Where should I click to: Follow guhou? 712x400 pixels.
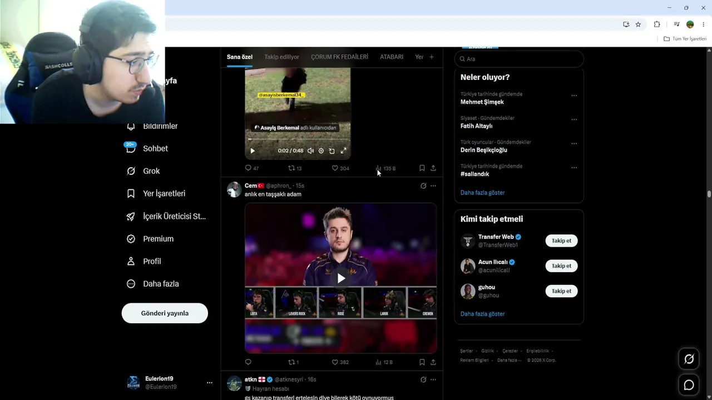(x=561, y=291)
